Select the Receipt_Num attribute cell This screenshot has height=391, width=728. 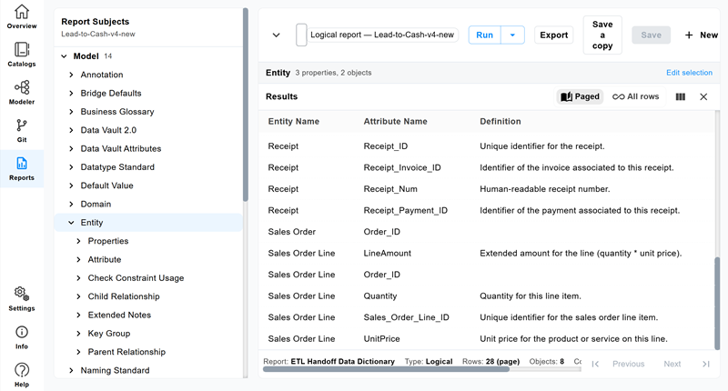[x=390, y=189]
